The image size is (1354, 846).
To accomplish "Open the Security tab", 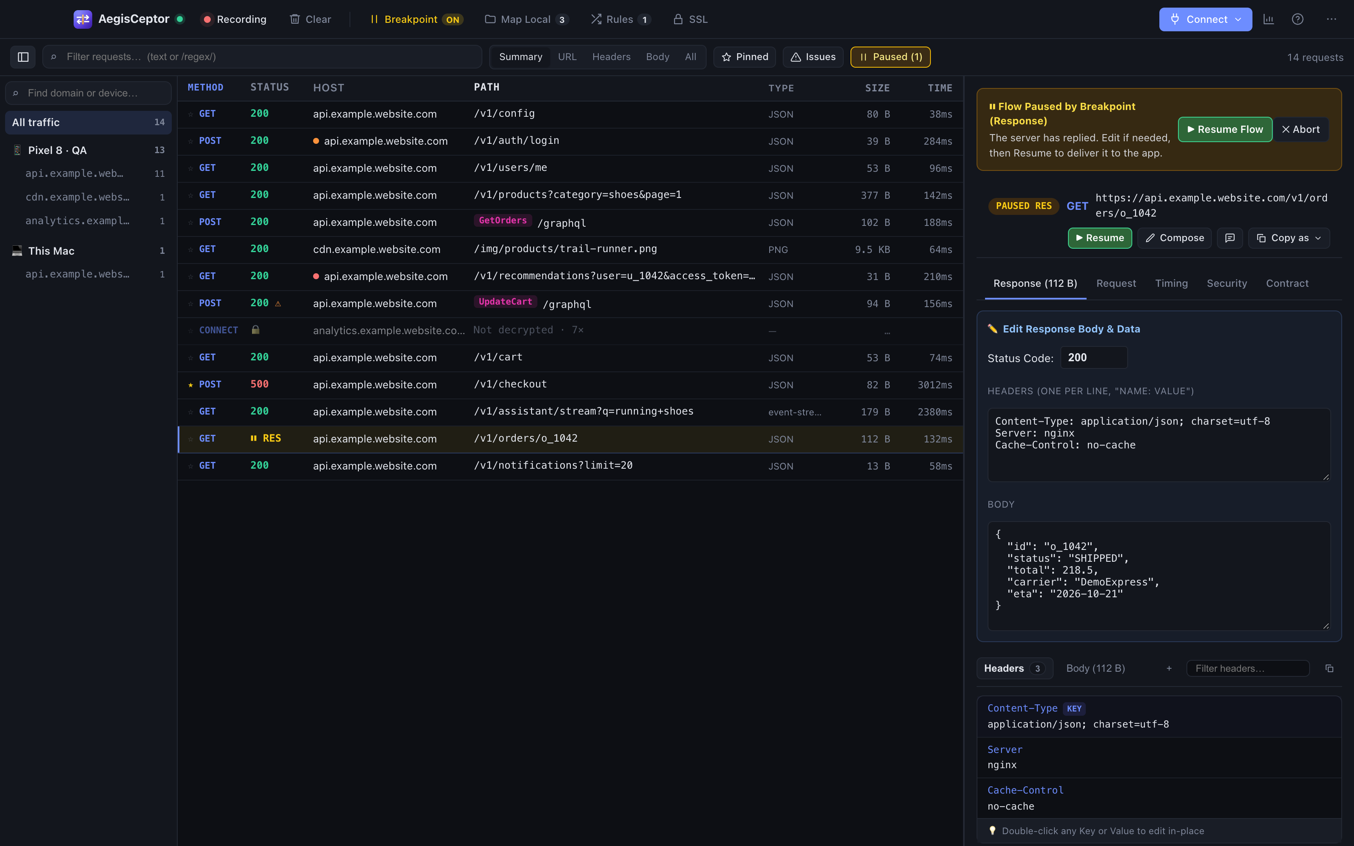I will click(x=1227, y=283).
